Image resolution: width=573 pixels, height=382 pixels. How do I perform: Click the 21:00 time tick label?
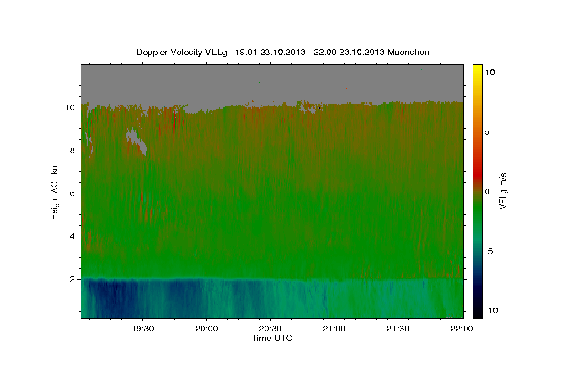[334, 329]
